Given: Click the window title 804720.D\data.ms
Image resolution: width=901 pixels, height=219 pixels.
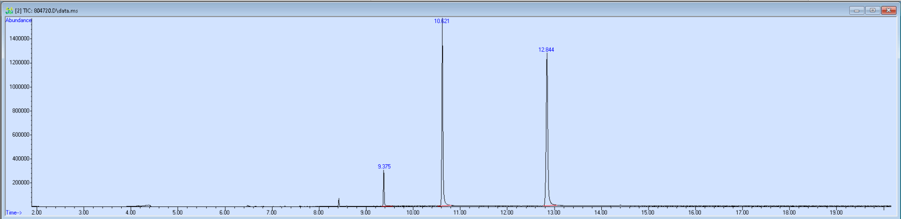Looking at the screenshot, I should click(56, 11).
